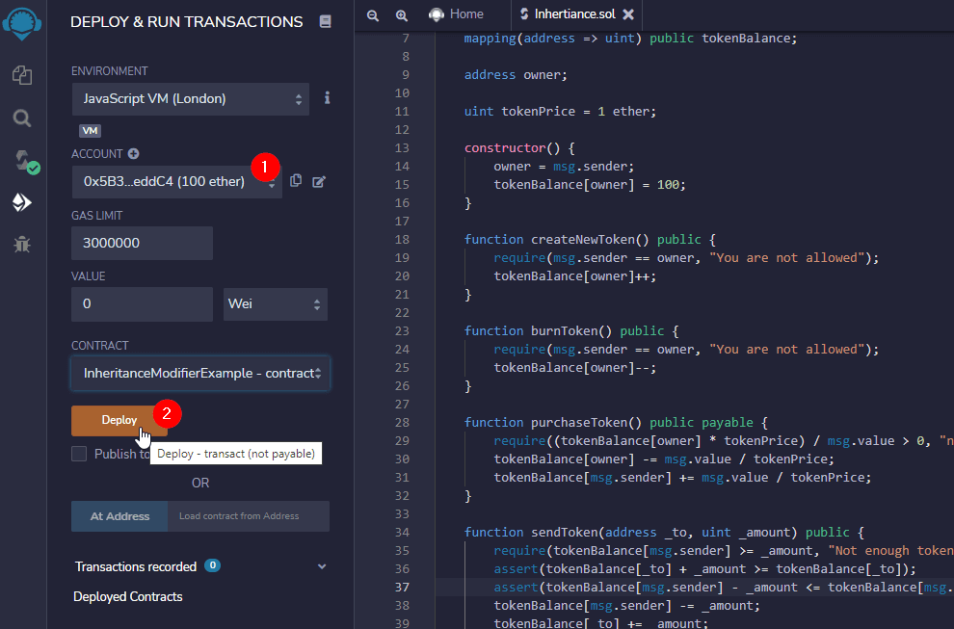Click the tokenBalance mapping declaration line
The height and width of the screenshot is (629, 954).
(x=630, y=39)
